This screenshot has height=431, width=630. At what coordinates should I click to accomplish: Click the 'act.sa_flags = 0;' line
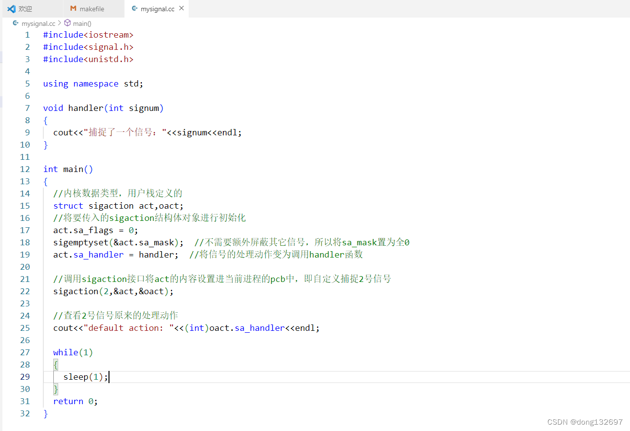point(96,230)
